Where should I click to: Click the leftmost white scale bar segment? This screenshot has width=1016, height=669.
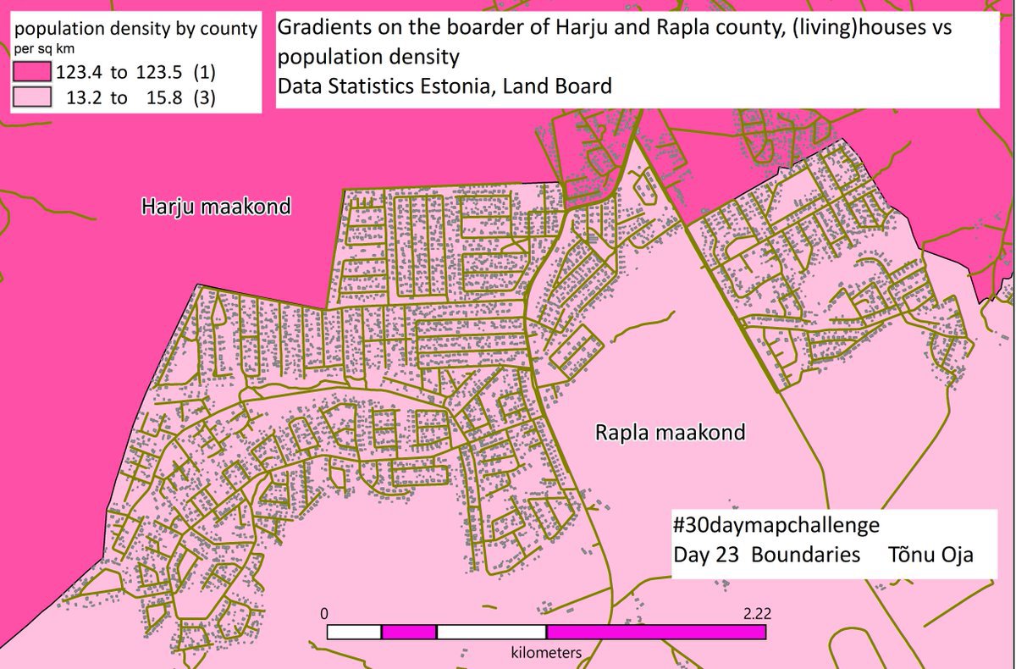pyautogui.click(x=354, y=632)
